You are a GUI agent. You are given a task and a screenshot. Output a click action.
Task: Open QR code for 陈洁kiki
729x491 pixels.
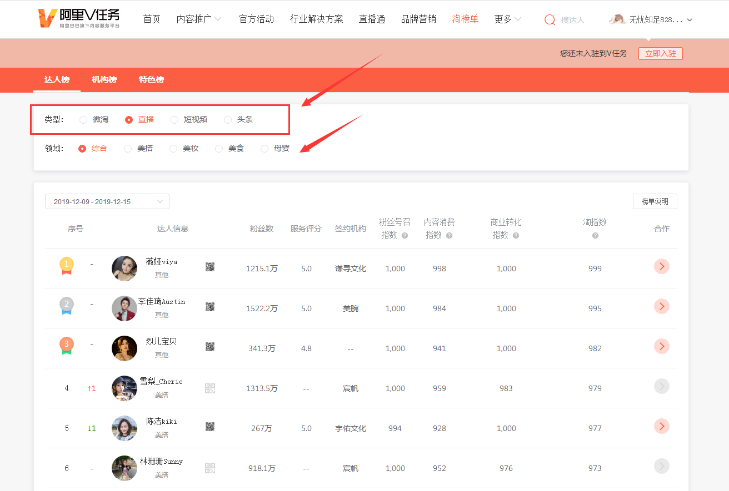pyautogui.click(x=210, y=427)
